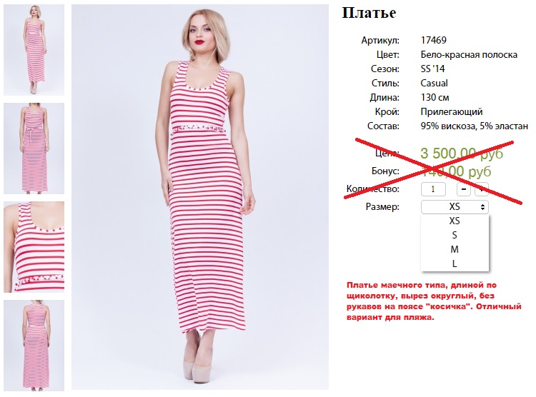This screenshot has width=536, height=397.
Task: Click the bonus amount in руб
Action: [x=455, y=171]
